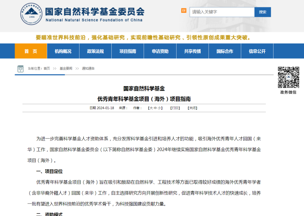This screenshot has height=216, width=304.
Task: Click 通知通告 breadcrumb link
Action: pos(88,69)
